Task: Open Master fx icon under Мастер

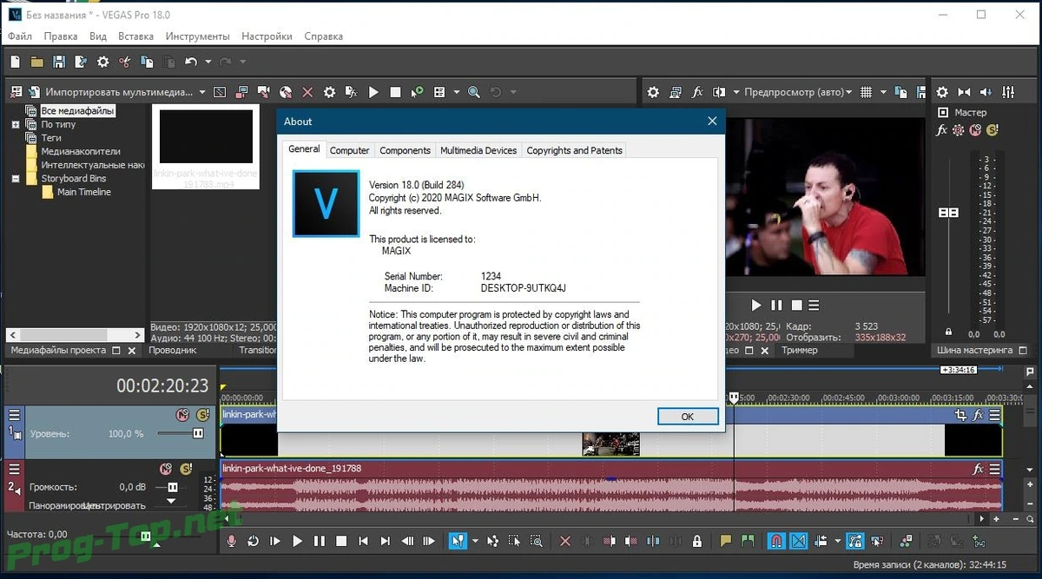Action: [x=942, y=130]
